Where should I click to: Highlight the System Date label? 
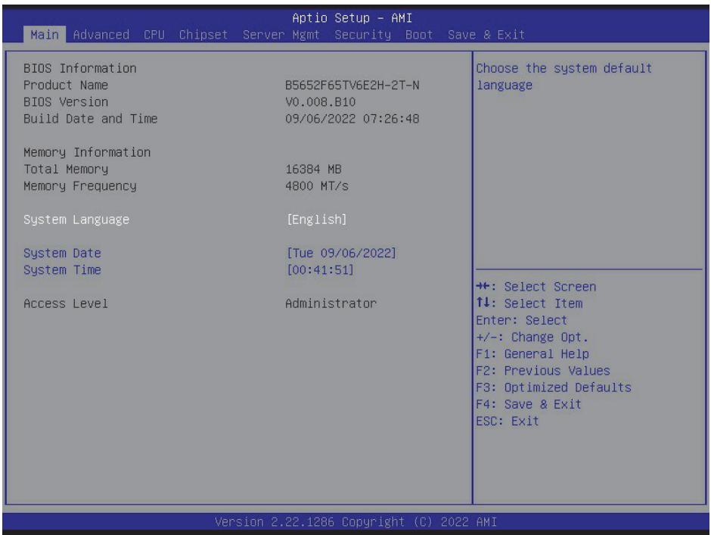pos(62,254)
